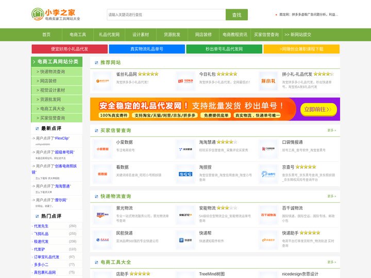
Task: Open the 摩尔网 review link
Action: pyautogui.click(x=61, y=200)
